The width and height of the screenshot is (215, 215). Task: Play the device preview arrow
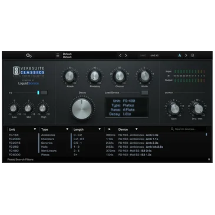(110, 129)
